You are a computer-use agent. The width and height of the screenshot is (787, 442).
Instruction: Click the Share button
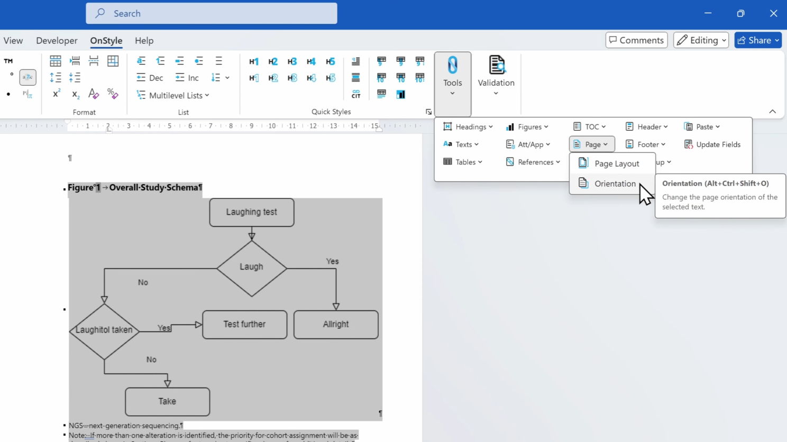tap(758, 40)
